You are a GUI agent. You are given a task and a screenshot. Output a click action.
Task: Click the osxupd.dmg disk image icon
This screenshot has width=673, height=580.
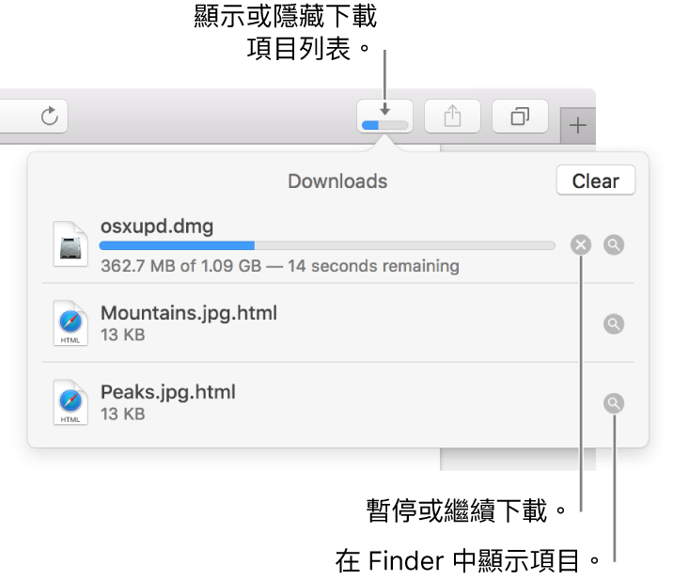coord(70,243)
